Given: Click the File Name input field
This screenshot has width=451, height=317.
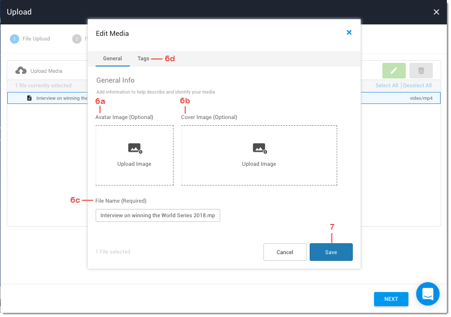Looking at the screenshot, I should [158, 215].
